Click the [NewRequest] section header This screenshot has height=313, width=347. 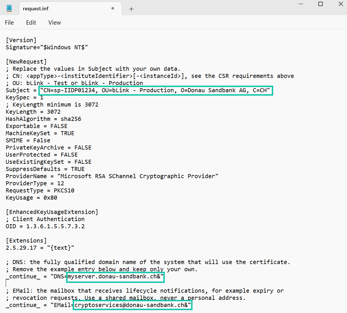point(26,62)
